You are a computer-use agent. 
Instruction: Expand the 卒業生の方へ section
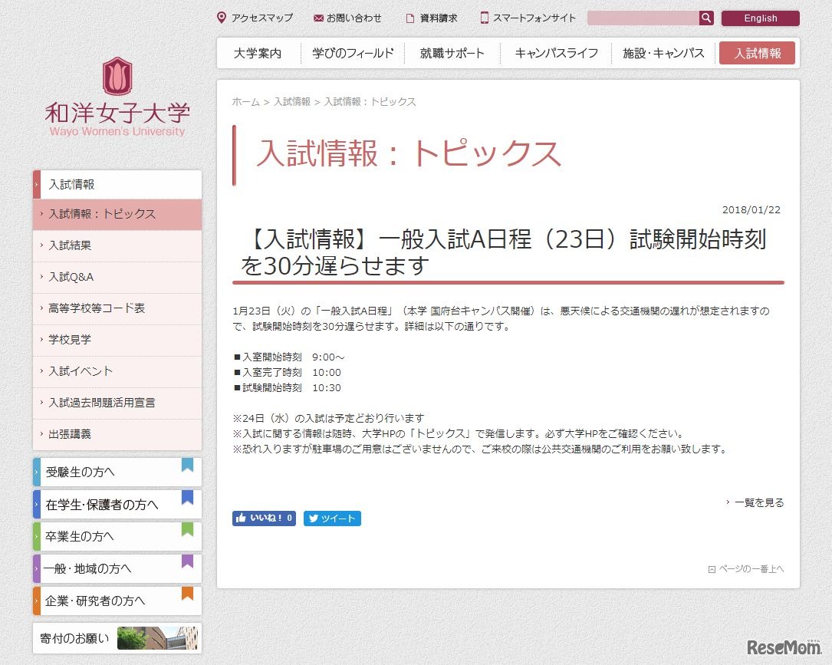click(x=117, y=536)
